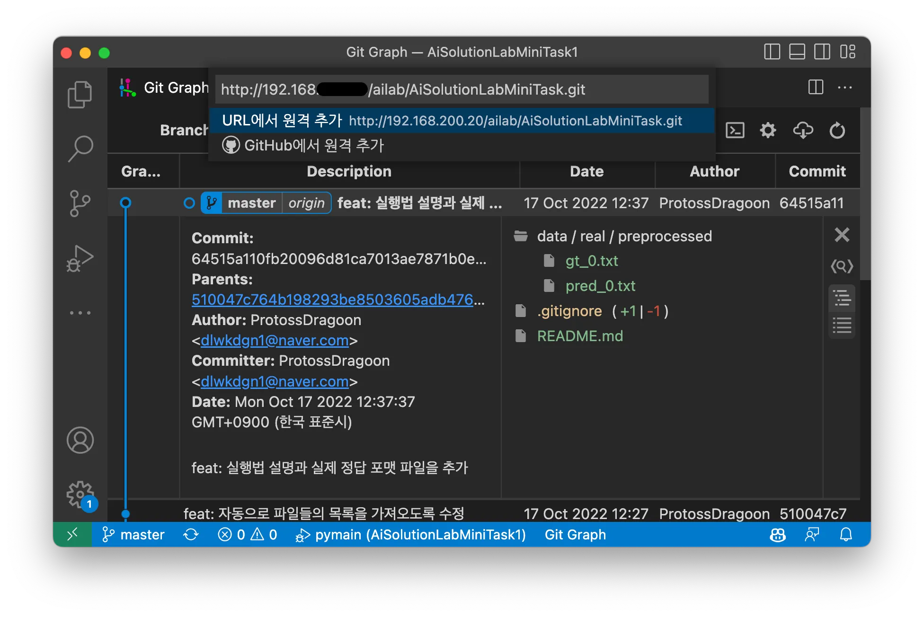Image resolution: width=924 pixels, height=617 pixels.
Task: Refresh the Git Graph view
Action: (x=837, y=130)
